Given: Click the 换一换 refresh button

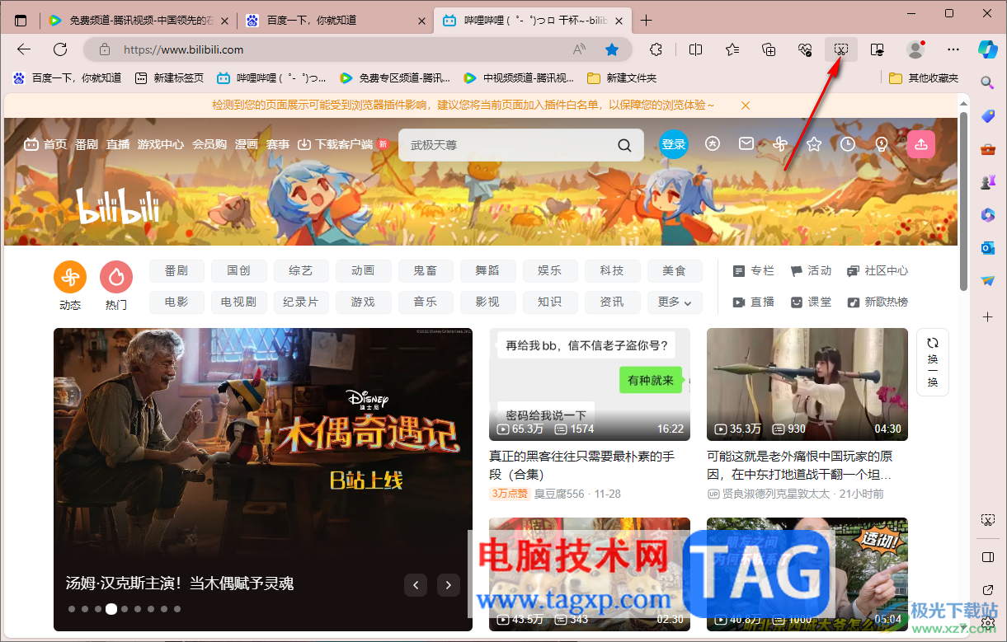Looking at the screenshot, I should pyautogui.click(x=933, y=362).
